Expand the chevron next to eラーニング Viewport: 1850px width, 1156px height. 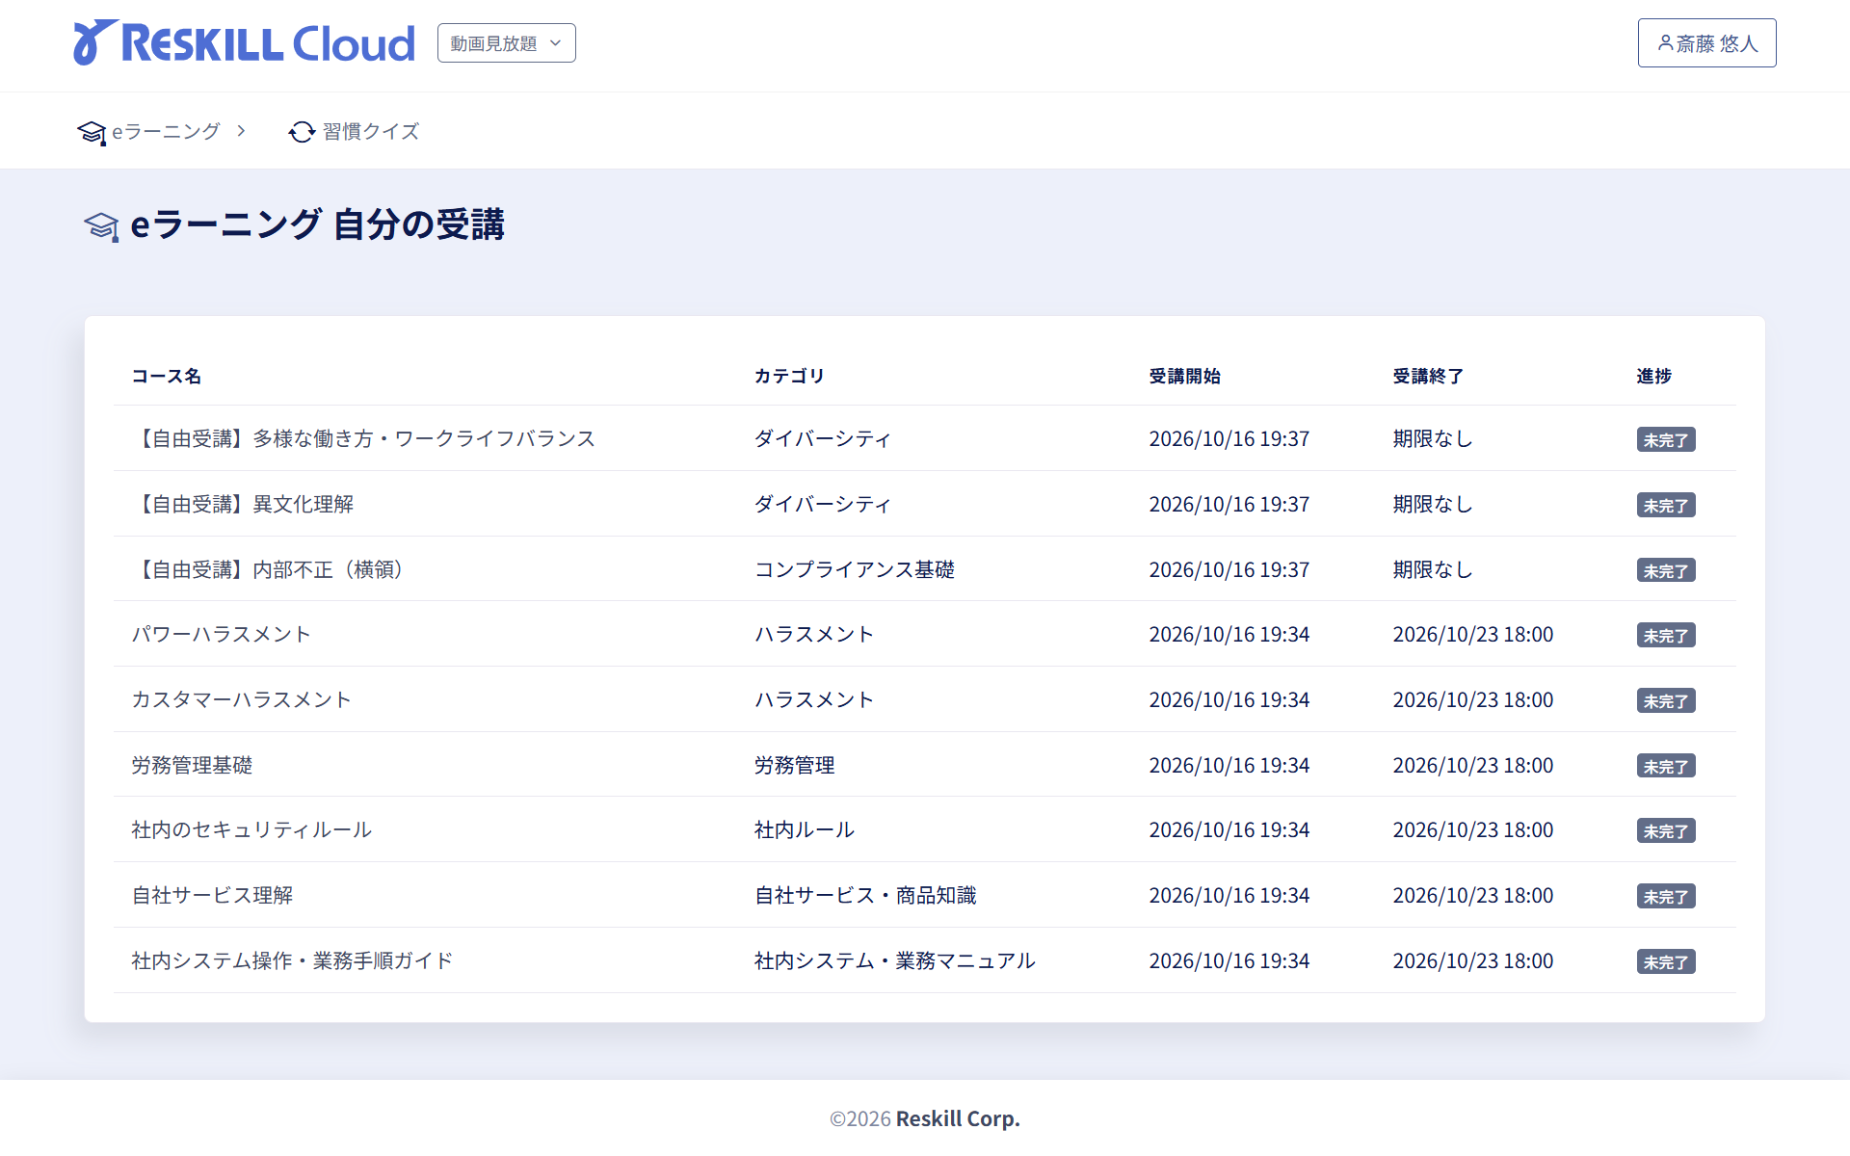241,131
